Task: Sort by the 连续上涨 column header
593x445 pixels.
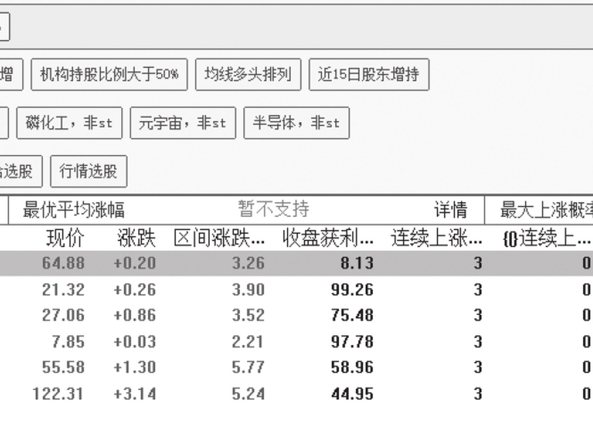Action: point(437,239)
